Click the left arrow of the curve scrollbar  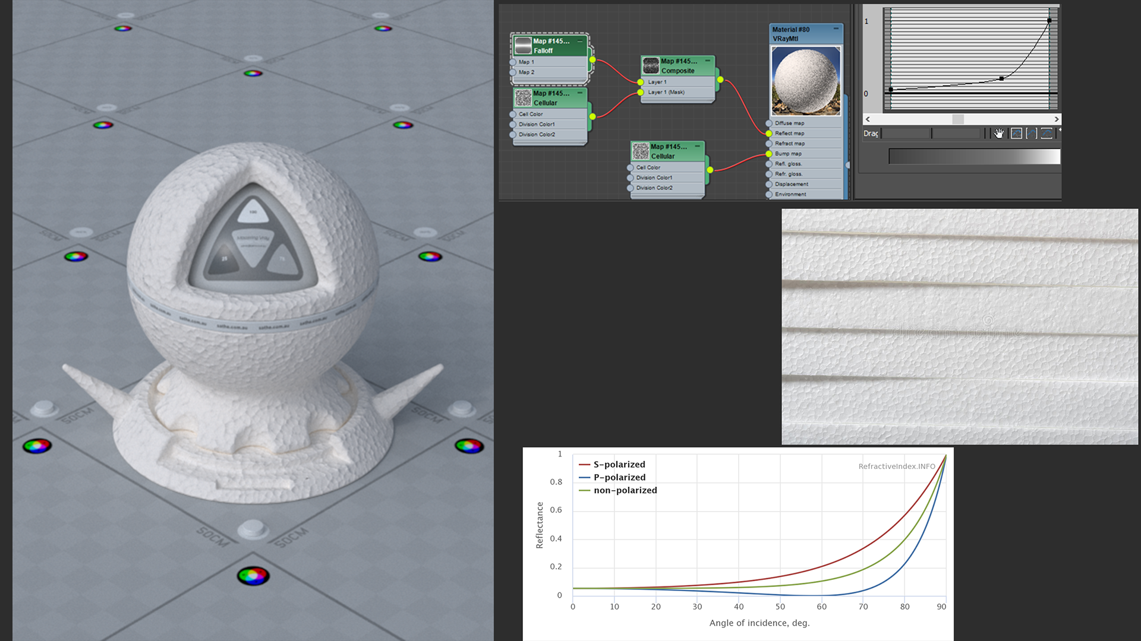coord(868,119)
